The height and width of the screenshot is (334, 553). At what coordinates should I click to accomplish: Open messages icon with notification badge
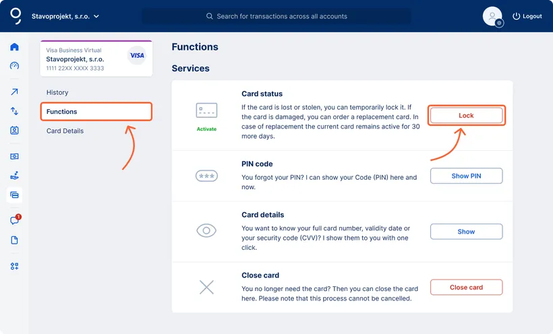tap(14, 221)
